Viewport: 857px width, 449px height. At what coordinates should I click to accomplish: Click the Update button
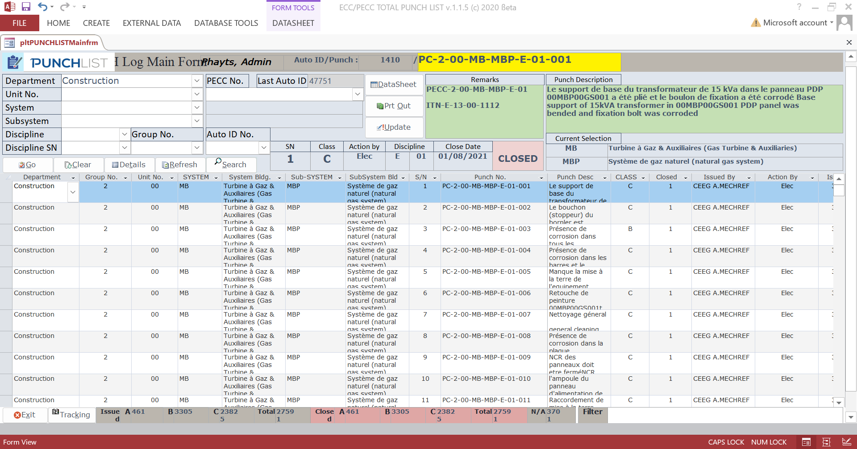[394, 128]
